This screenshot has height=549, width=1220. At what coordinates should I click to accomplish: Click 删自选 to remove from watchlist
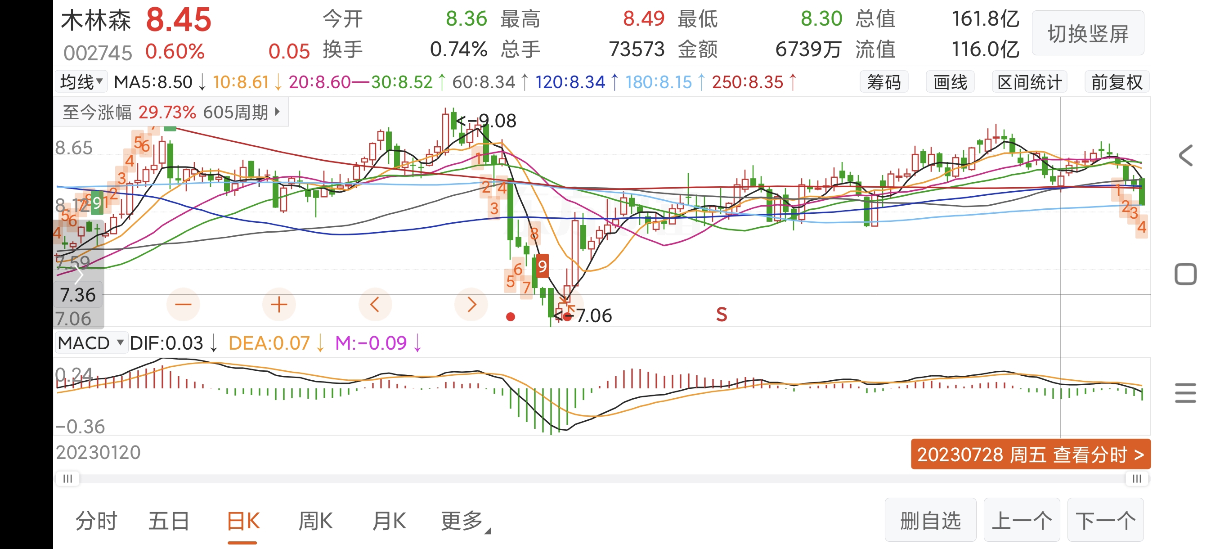tap(930, 521)
